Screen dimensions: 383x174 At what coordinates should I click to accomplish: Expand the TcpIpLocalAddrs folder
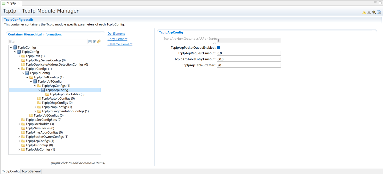click(x=19, y=124)
